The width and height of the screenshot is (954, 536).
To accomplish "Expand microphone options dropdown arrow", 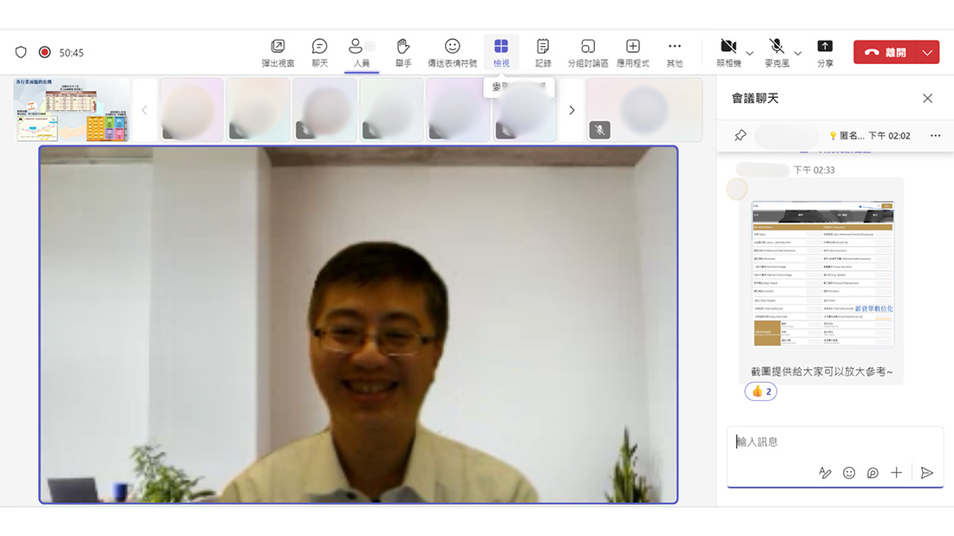I will point(798,53).
